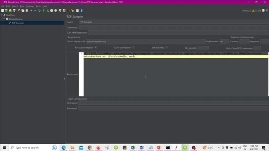Image resolution: width=269 pixels, height=151 pixels.
Task: Open Google Chrome from taskbar
Action: (90, 148)
